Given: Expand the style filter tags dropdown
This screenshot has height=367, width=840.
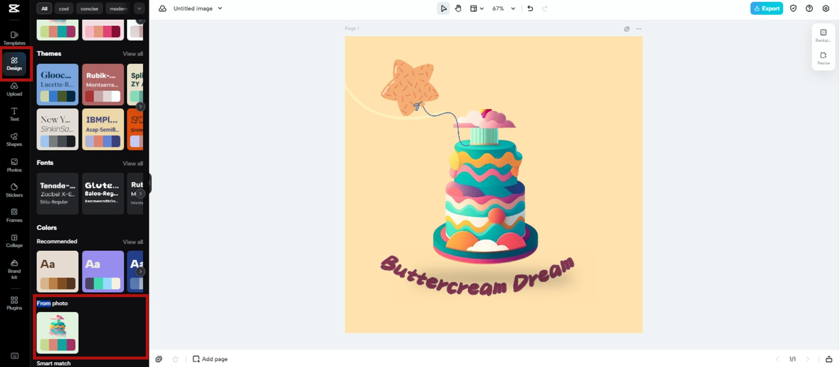Looking at the screenshot, I should coord(139,9).
